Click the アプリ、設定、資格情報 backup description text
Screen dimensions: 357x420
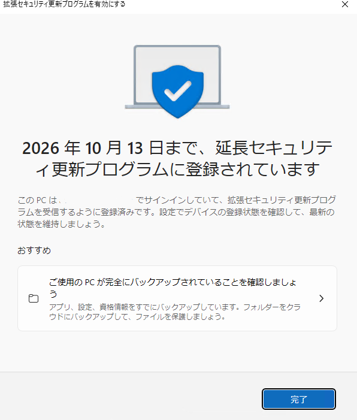175,312
